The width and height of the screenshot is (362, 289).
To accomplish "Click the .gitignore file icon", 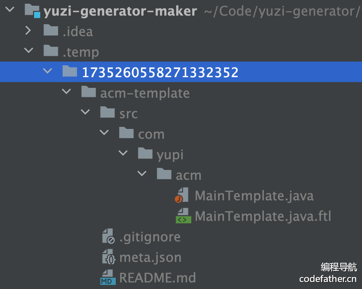I will (108, 237).
